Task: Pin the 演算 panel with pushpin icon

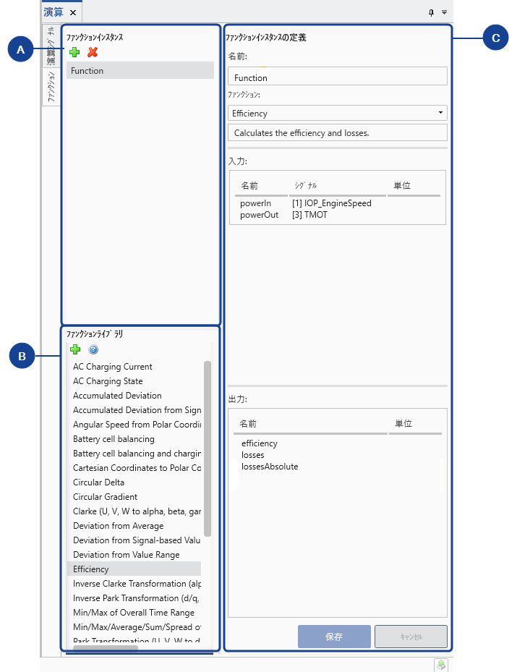Action: pyautogui.click(x=432, y=12)
